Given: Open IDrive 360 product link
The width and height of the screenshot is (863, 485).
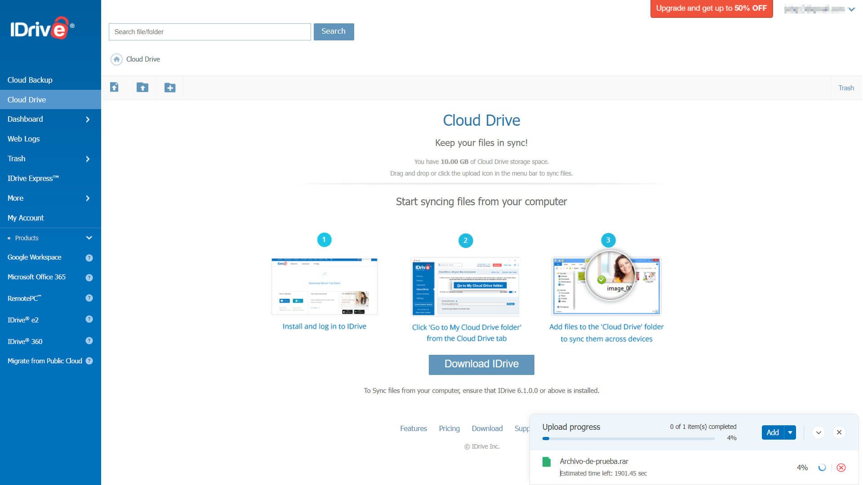Looking at the screenshot, I should (25, 341).
